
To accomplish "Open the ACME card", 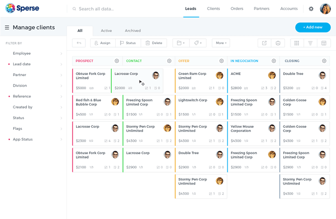I will click(253, 81).
